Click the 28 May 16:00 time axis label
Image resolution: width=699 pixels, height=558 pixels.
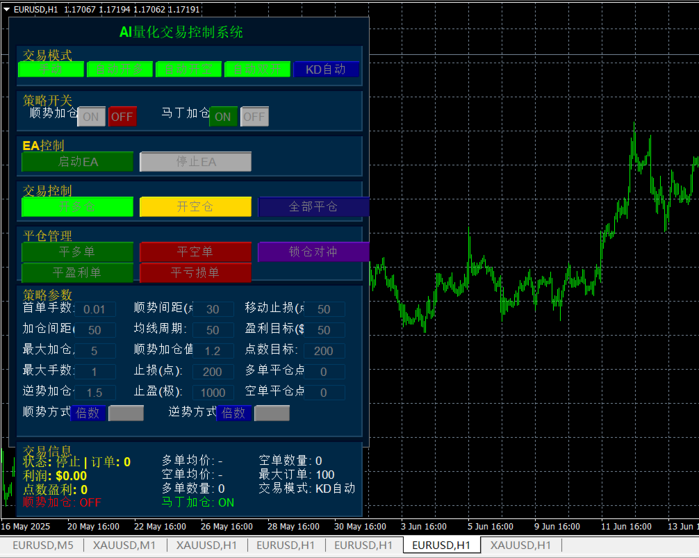coord(293,526)
